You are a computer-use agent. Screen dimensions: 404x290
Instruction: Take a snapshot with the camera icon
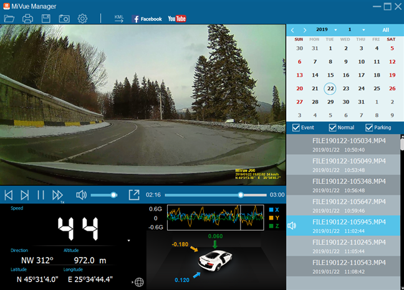(x=64, y=19)
